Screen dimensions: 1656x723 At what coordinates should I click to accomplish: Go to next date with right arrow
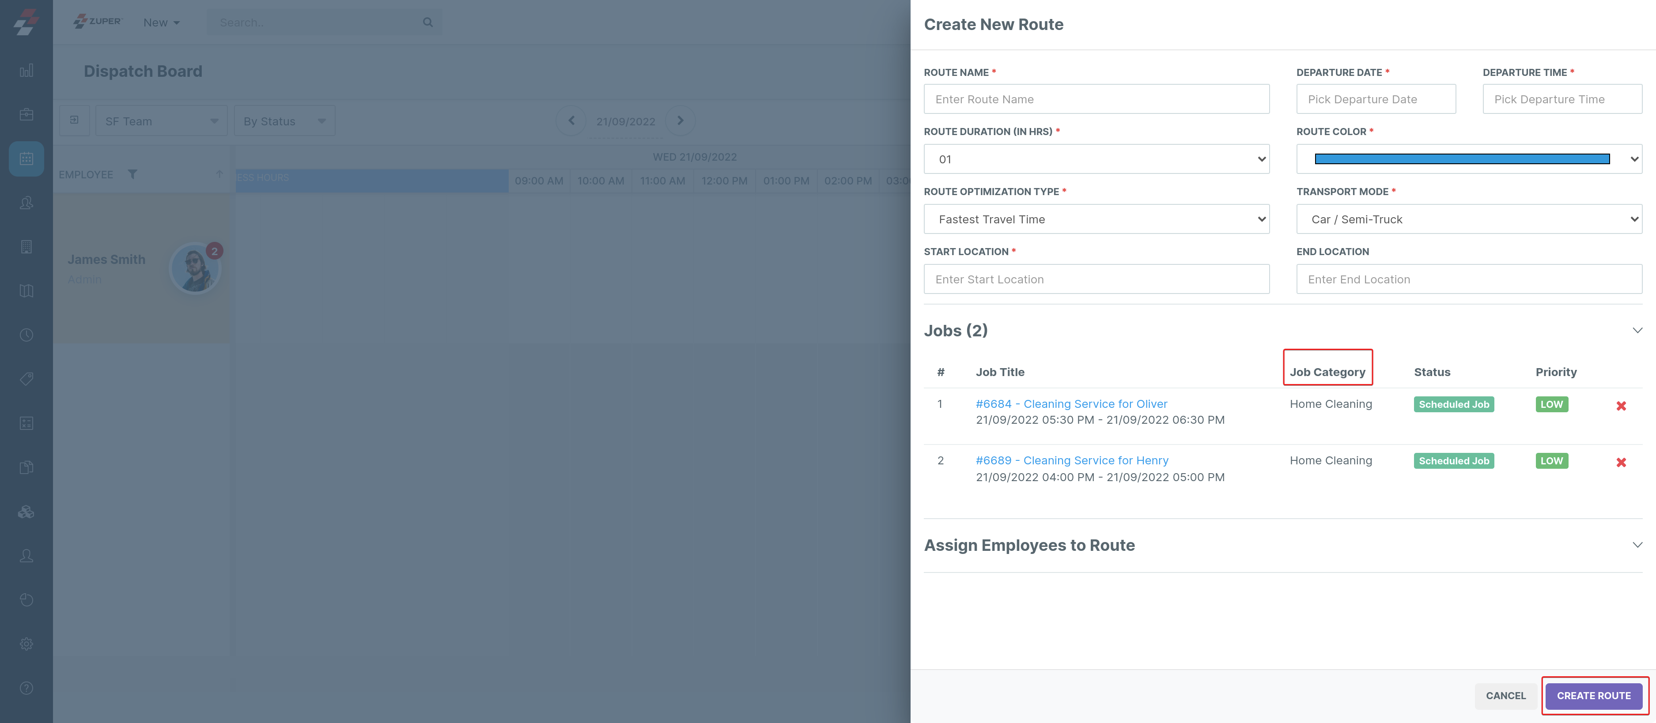(x=680, y=121)
